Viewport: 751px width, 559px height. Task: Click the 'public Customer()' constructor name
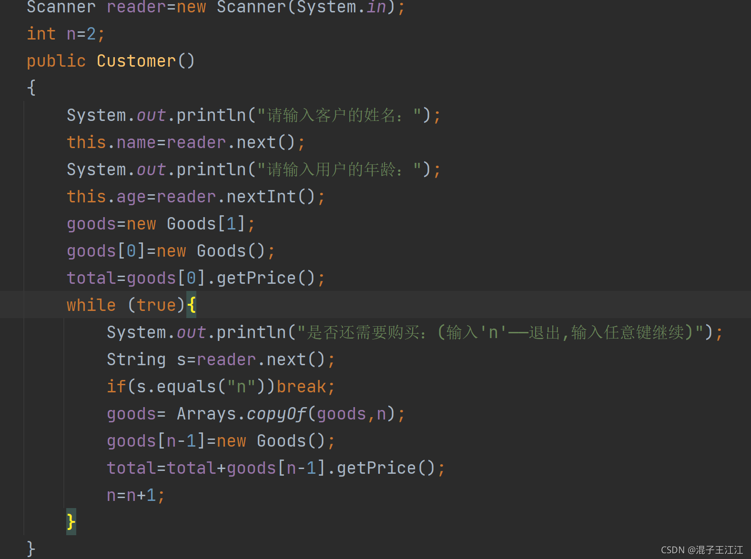(136, 61)
